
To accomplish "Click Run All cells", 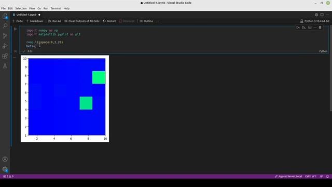I will coord(54,21).
